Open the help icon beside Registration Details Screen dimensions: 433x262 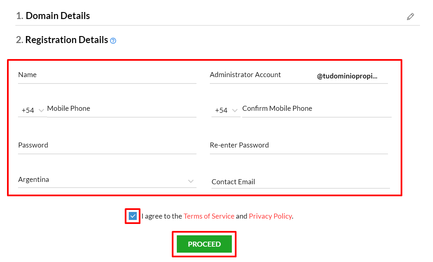pos(113,41)
